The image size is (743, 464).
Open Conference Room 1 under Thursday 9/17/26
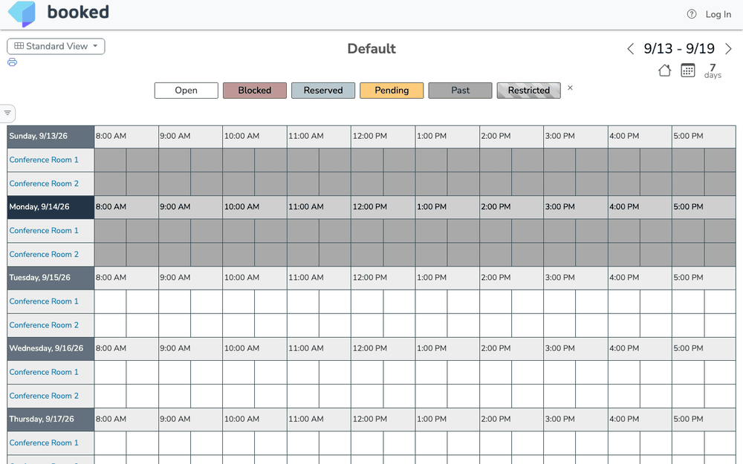click(44, 443)
